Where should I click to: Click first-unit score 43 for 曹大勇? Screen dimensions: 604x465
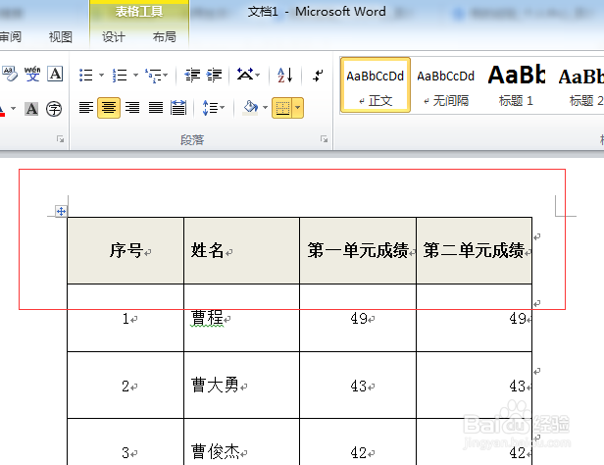pyautogui.click(x=358, y=385)
